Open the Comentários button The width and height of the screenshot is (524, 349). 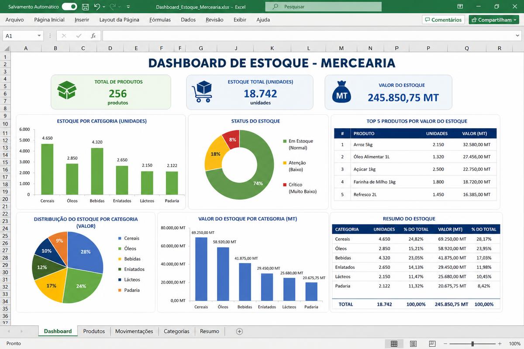[443, 20]
